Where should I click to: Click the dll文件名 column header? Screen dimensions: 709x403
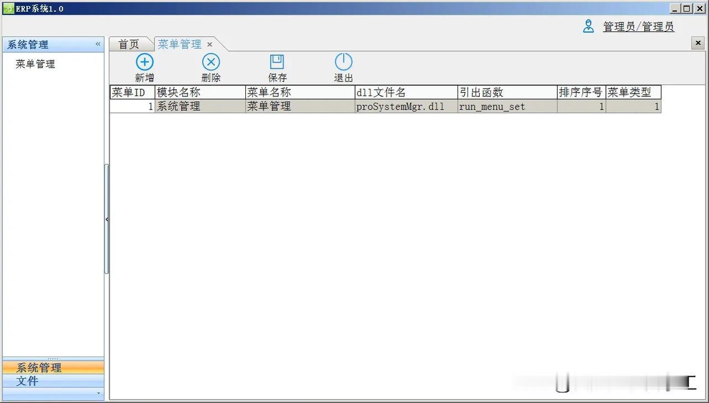pos(406,92)
